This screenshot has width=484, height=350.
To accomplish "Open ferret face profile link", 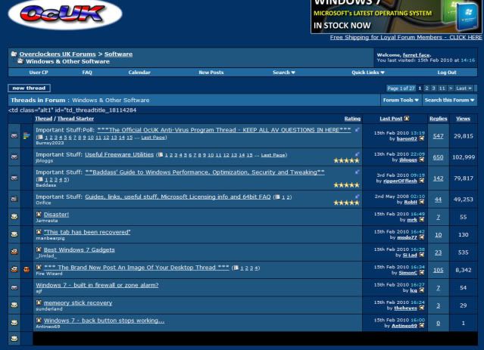I will coord(416,55).
